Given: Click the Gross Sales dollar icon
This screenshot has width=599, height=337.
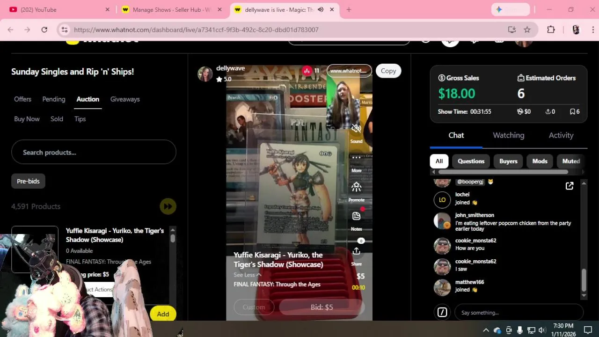Looking at the screenshot, I should coord(441,78).
